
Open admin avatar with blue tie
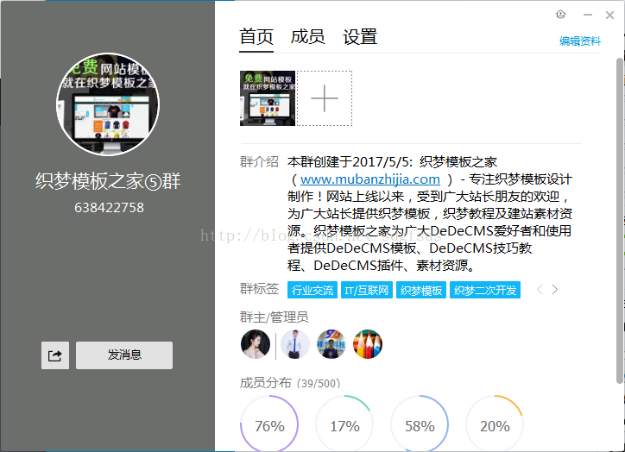pyautogui.click(x=295, y=344)
